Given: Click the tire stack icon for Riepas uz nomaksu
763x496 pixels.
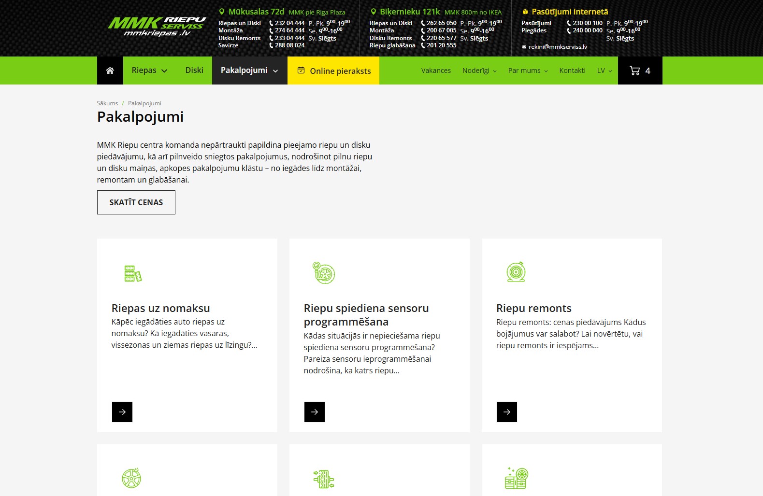Looking at the screenshot, I should point(133,273).
